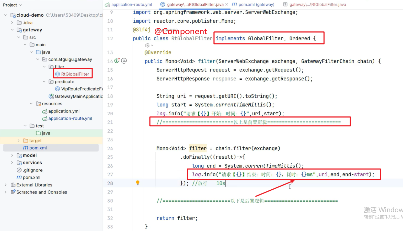The width and height of the screenshot is (403, 231).
Task: Close the active RtGlobalFilter.java tab
Action: (226, 4)
